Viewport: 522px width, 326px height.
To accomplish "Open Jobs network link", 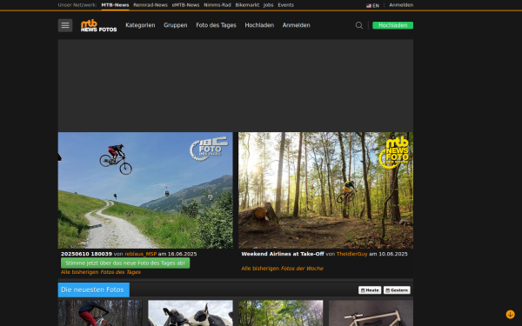I will (x=268, y=5).
